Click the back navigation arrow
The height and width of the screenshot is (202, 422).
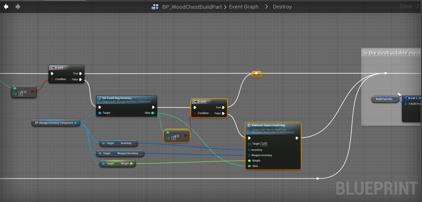point(6,7)
